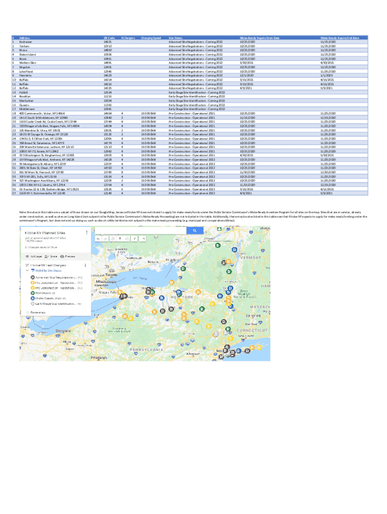
Task: Click inside the map search field
Action: point(141,230)
